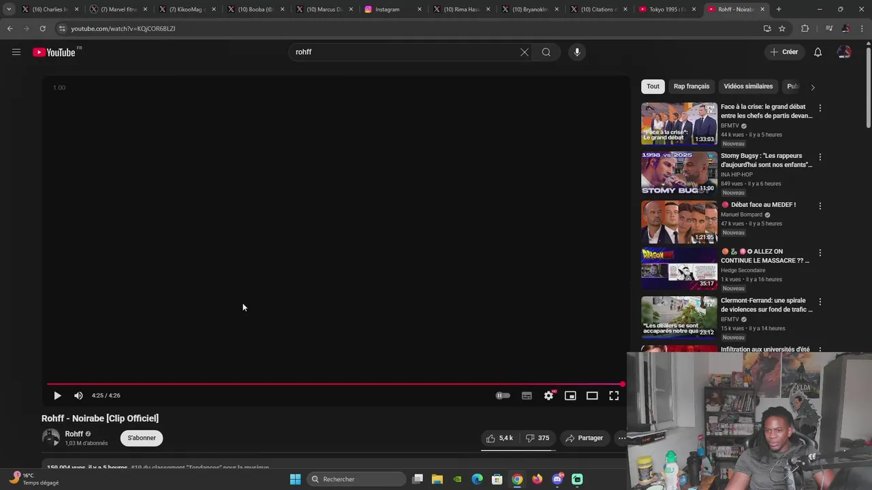Start voice search with the microphone icon
The image size is (872, 490).
point(577,52)
